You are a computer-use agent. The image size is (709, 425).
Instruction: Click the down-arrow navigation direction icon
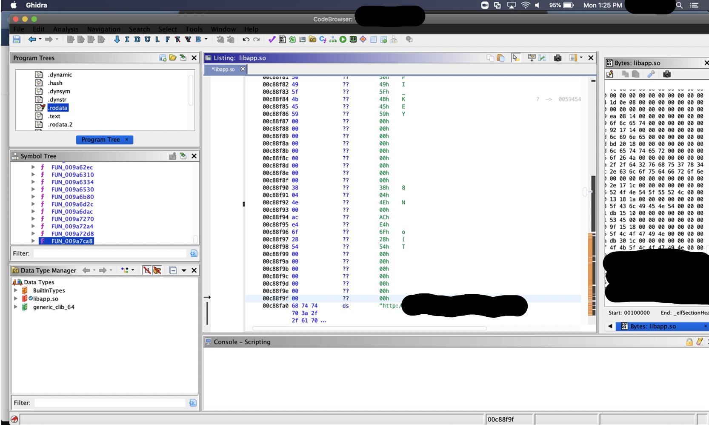117,40
